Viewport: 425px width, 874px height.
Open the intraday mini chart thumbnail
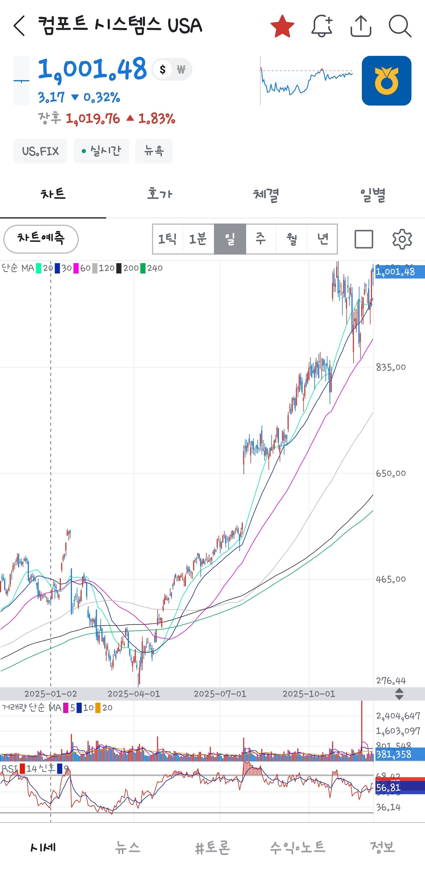point(306,81)
